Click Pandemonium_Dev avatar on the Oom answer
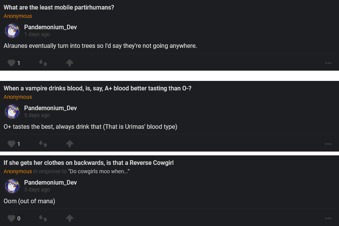339x226 pixels. tap(12, 186)
